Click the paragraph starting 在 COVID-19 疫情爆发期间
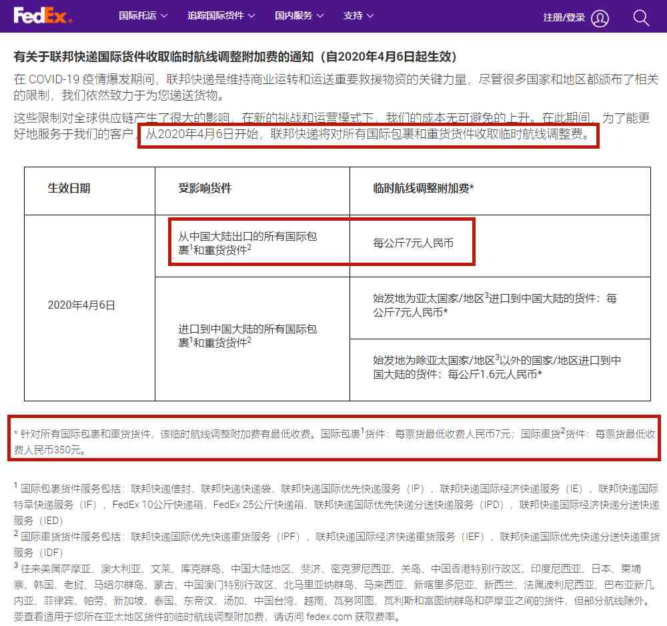 (x=336, y=87)
